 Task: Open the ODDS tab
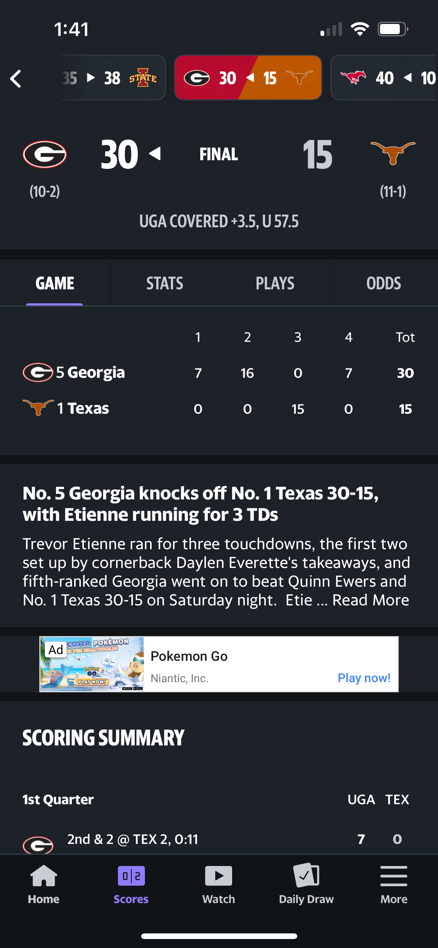[x=384, y=283]
